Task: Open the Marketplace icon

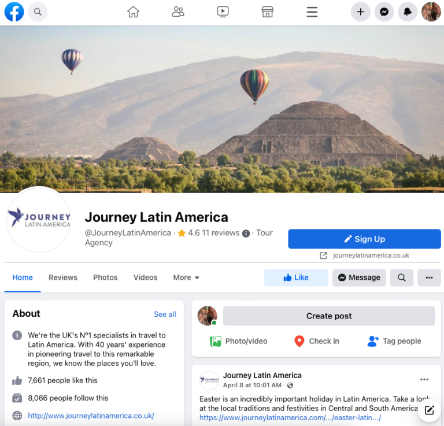Action: pos(267,12)
